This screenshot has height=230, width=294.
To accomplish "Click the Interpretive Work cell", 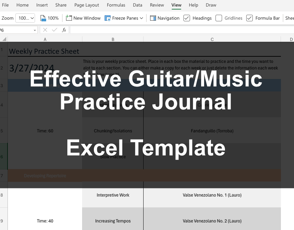I will (113, 195).
